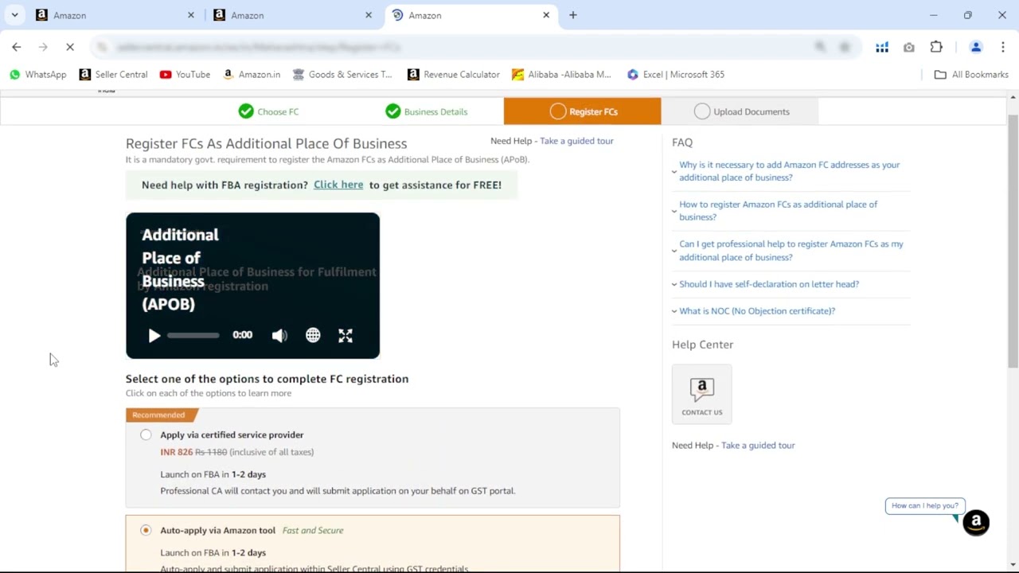
Task: Close the active third Amazon tab
Action: click(546, 15)
